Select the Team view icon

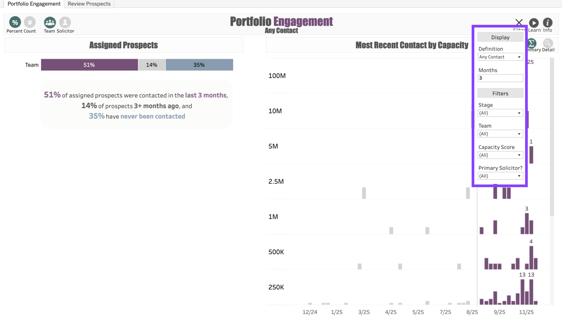pos(50,23)
